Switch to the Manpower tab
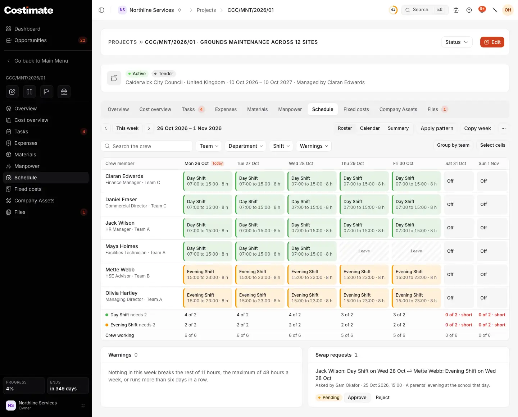 click(x=290, y=109)
